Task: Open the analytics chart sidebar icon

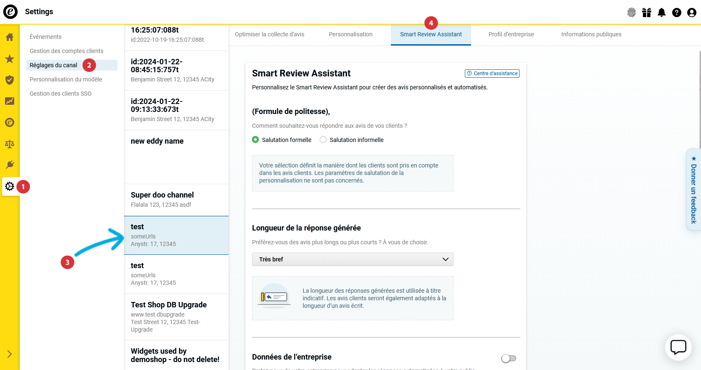Action: point(10,101)
